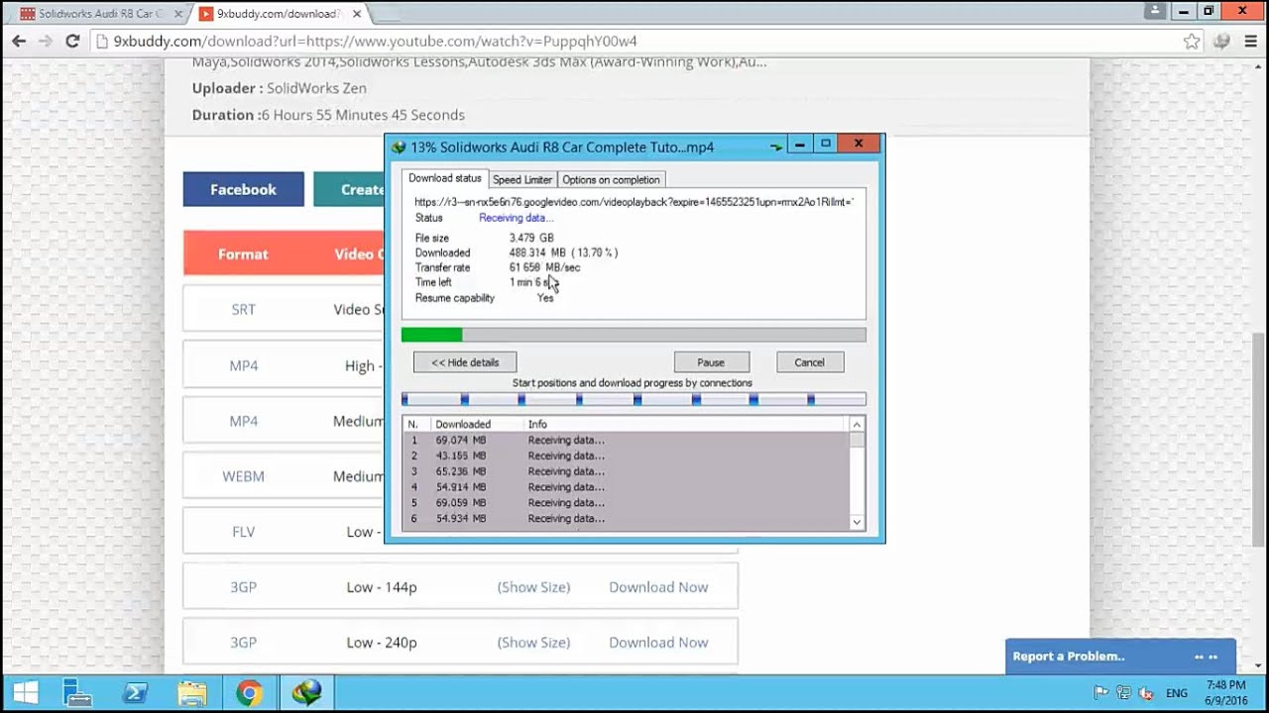Image resolution: width=1269 pixels, height=713 pixels.
Task: Click the uploader name SolidWorks Zen
Action: (316, 88)
